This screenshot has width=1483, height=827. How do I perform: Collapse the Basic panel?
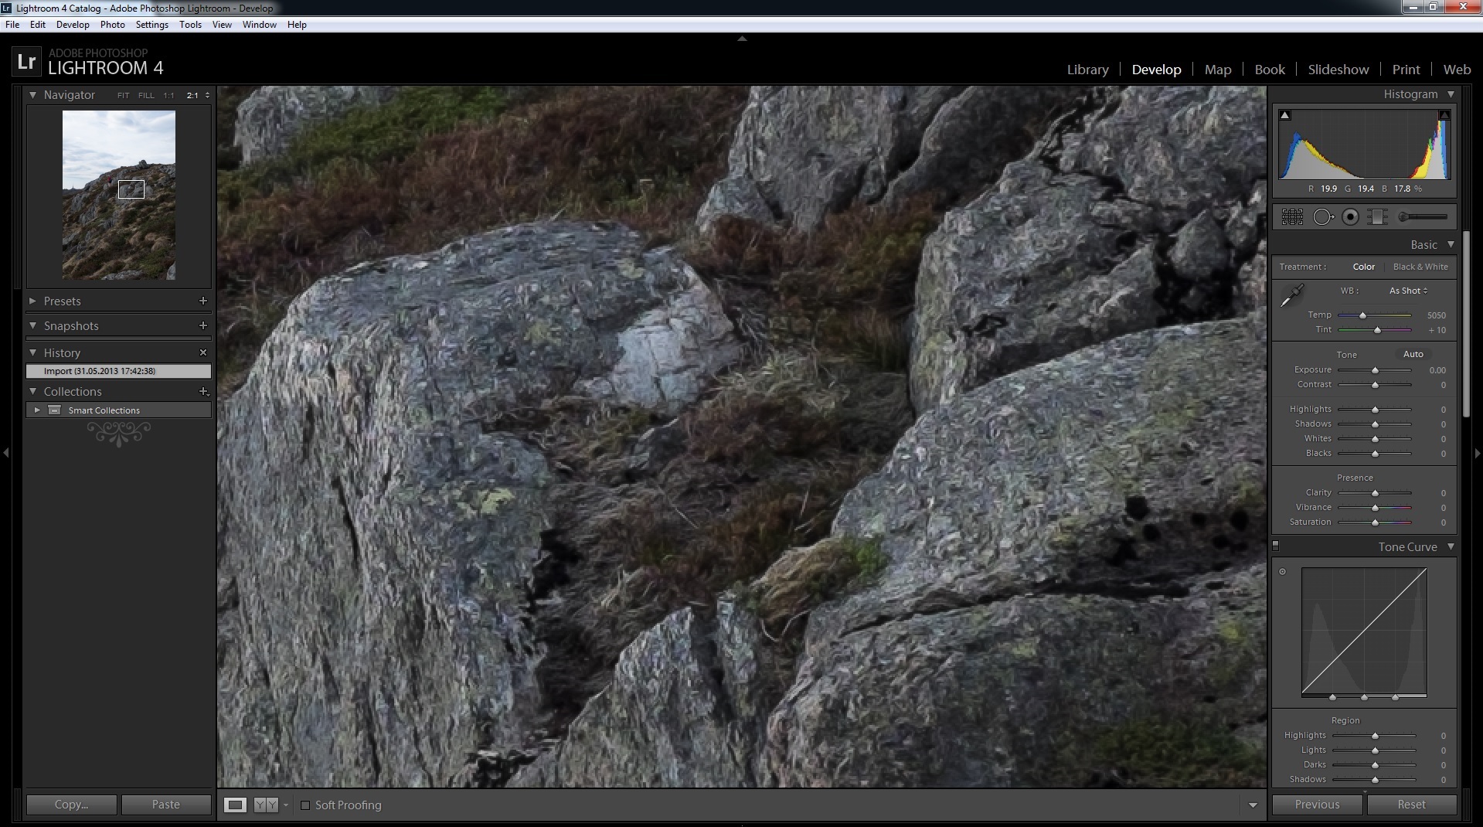coord(1451,244)
